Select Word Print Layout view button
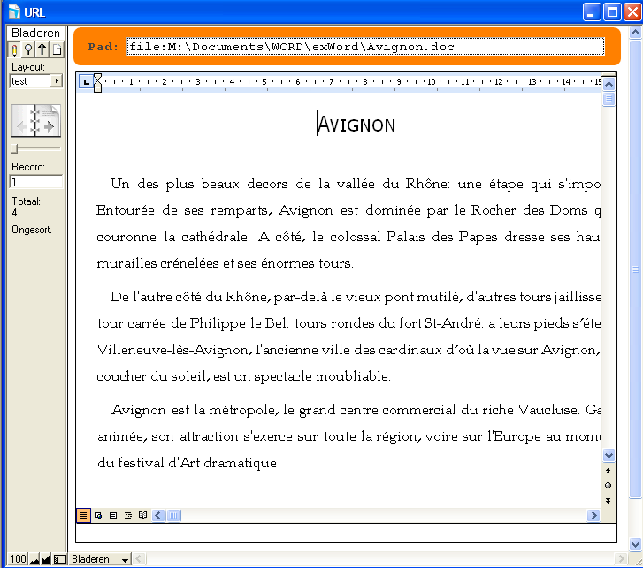643x568 pixels. pyautogui.click(x=113, y=515)
